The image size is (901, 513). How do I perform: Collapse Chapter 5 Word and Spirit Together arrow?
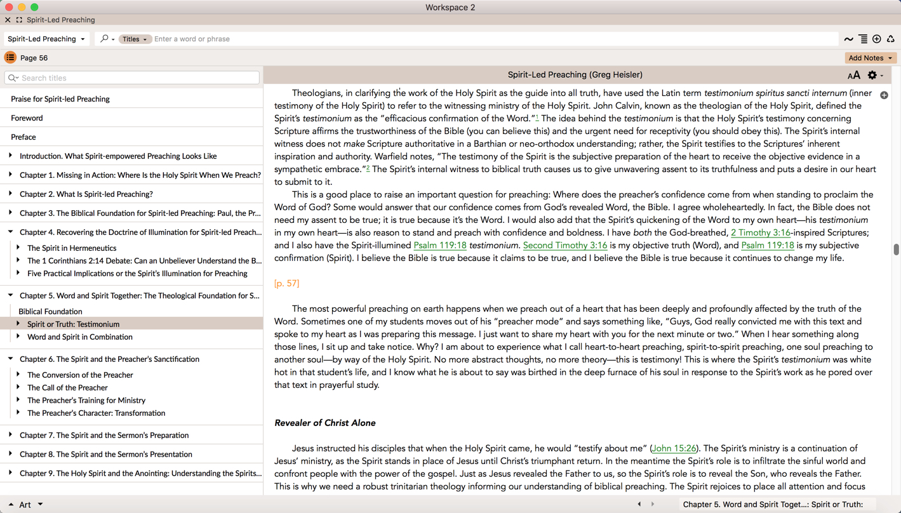click(10, 295)
